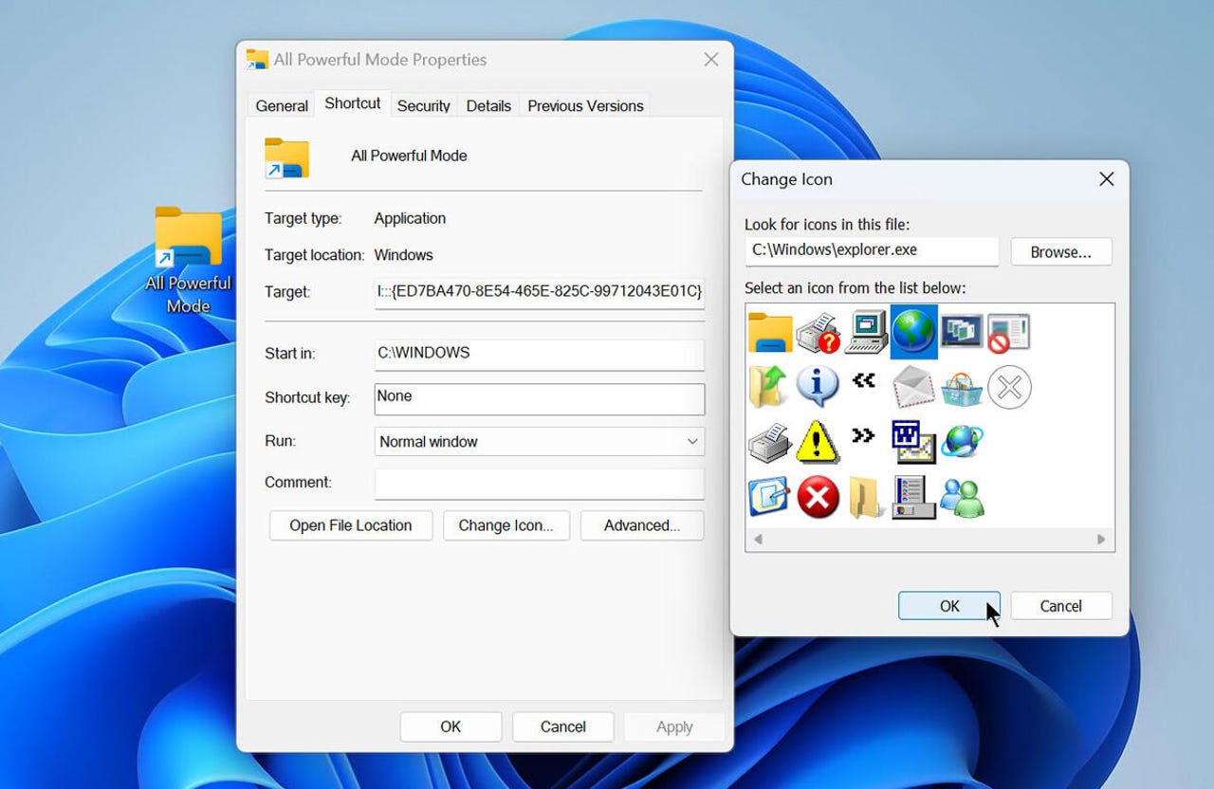Select the pixelated blue-and-gray window icon

click(914, 442)
